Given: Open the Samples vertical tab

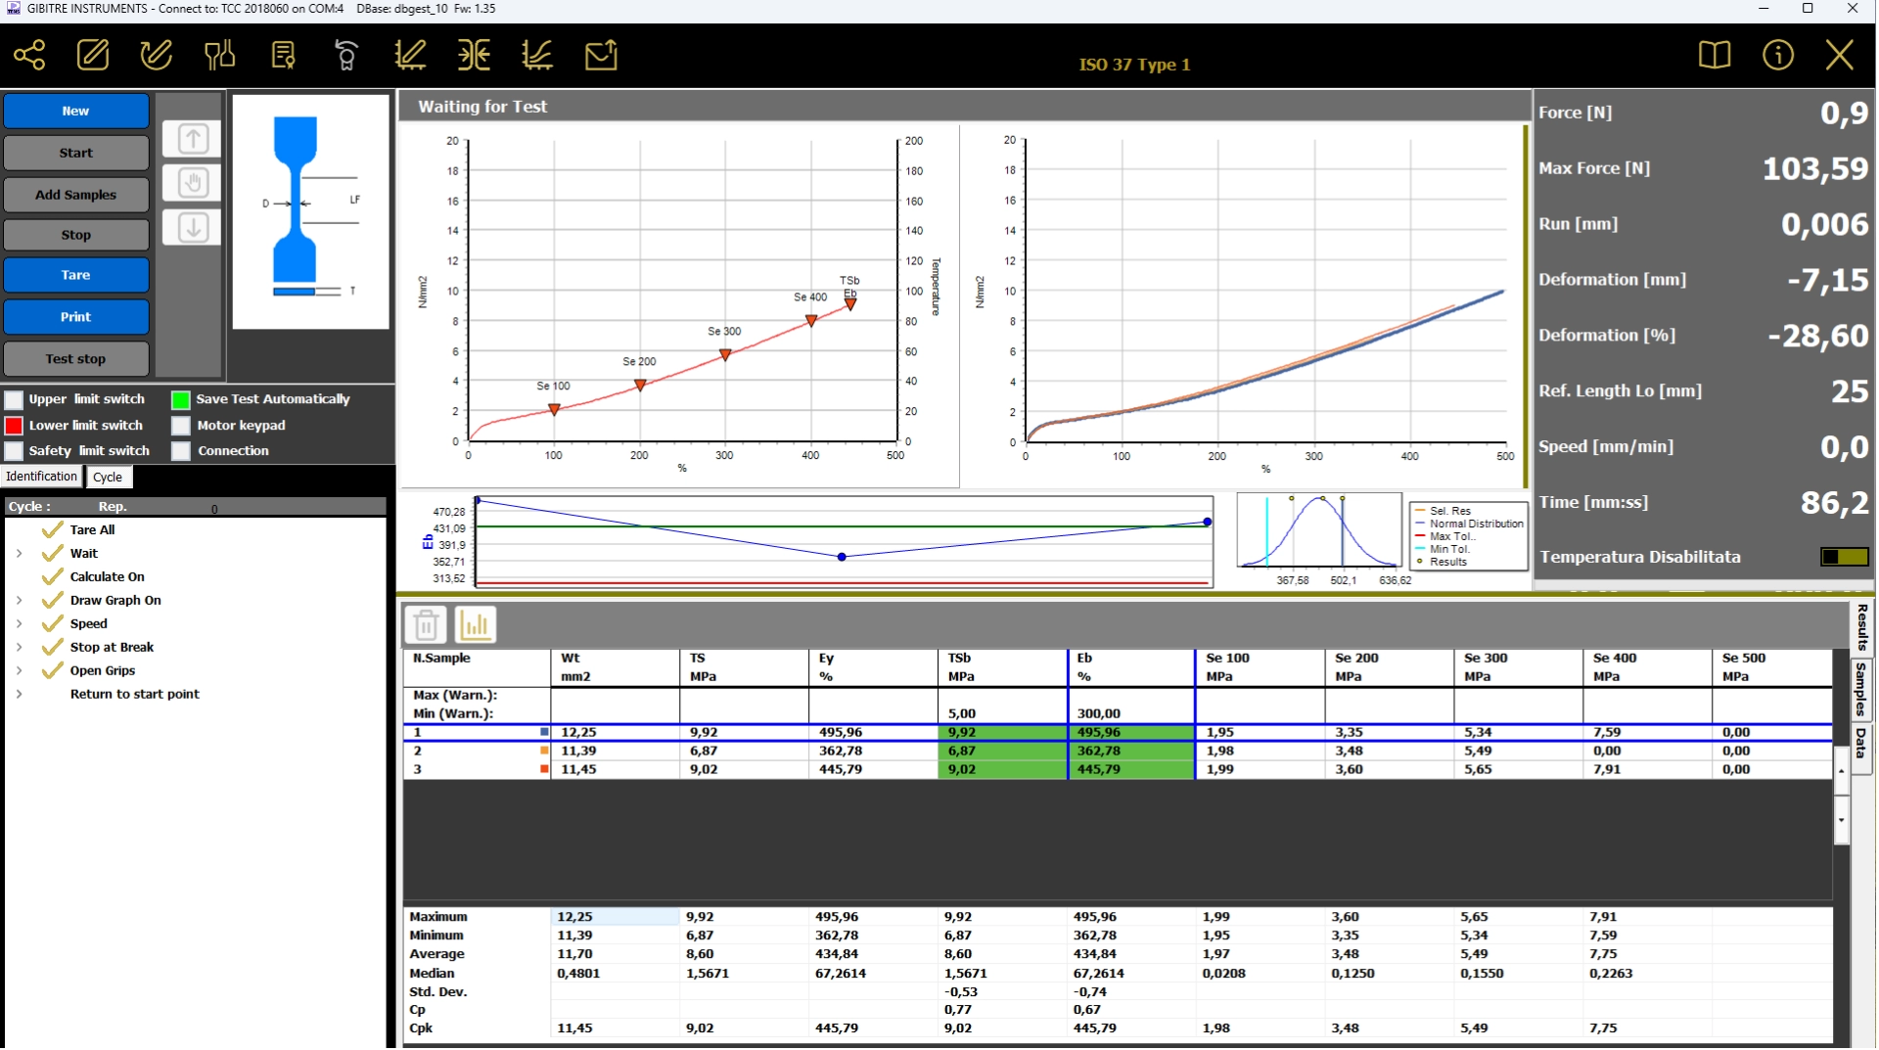Looking at the screenshot, I should coord(1860,690).
